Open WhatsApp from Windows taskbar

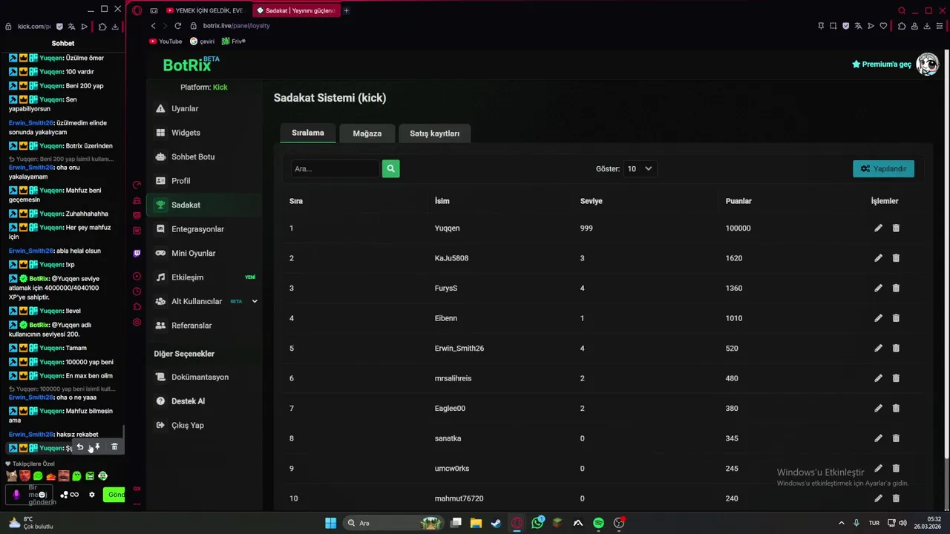click(537, 523)
